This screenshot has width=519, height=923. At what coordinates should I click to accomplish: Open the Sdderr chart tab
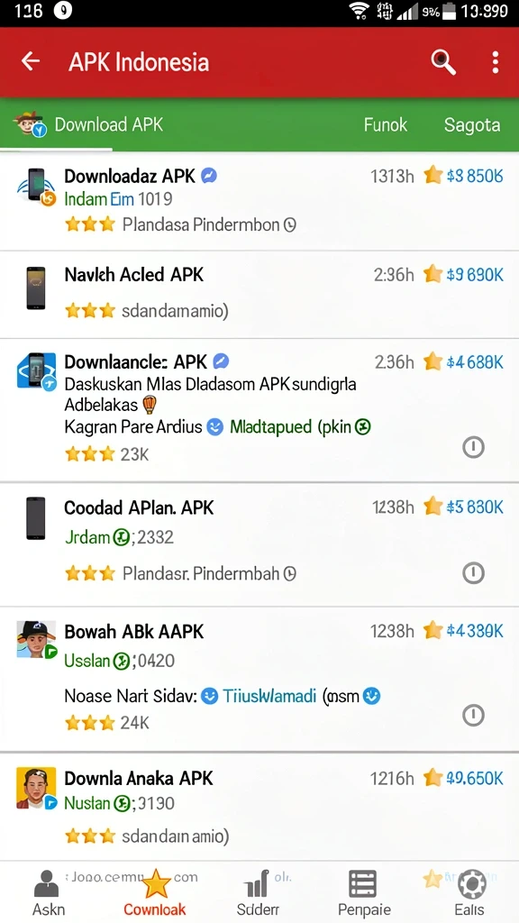(258, 892)
